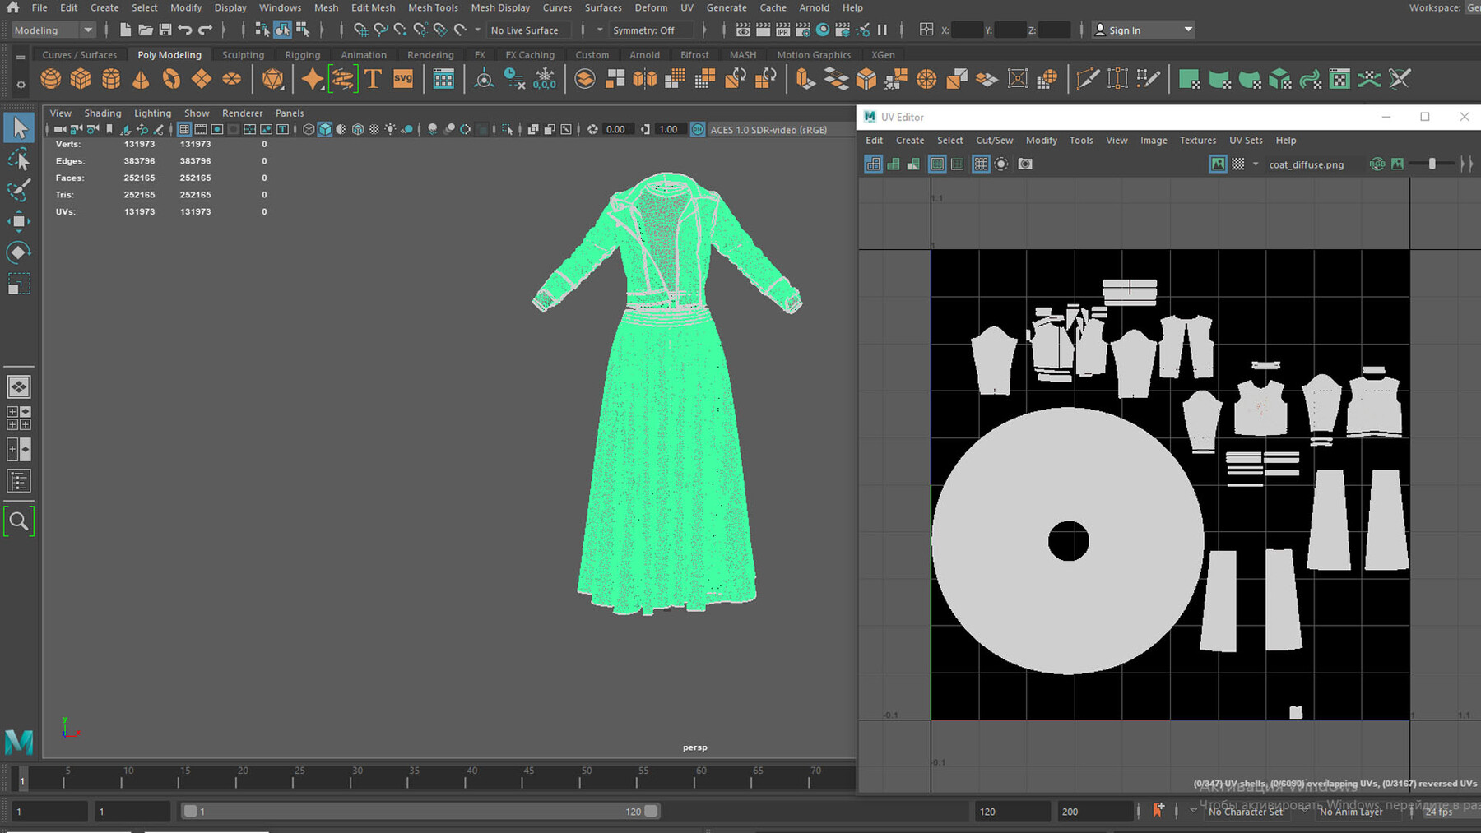
Task: Click the freeze transformations 0,0,0 icon
Action: [545, 79]
